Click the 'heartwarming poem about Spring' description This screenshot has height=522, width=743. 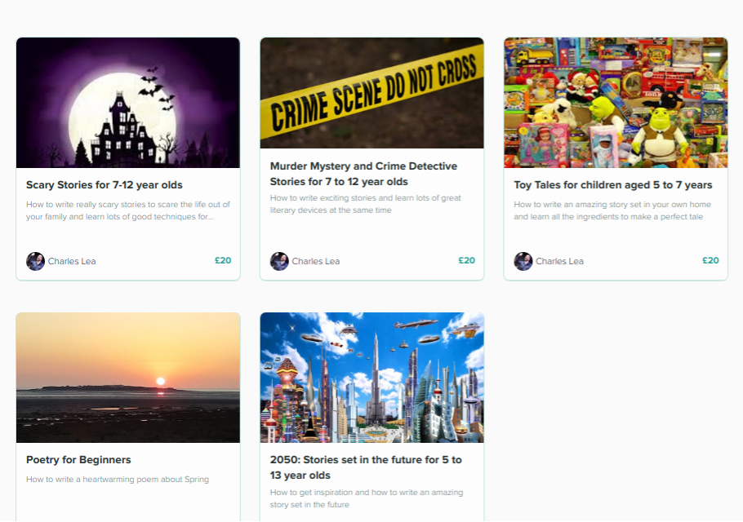[x=118, y=480]
